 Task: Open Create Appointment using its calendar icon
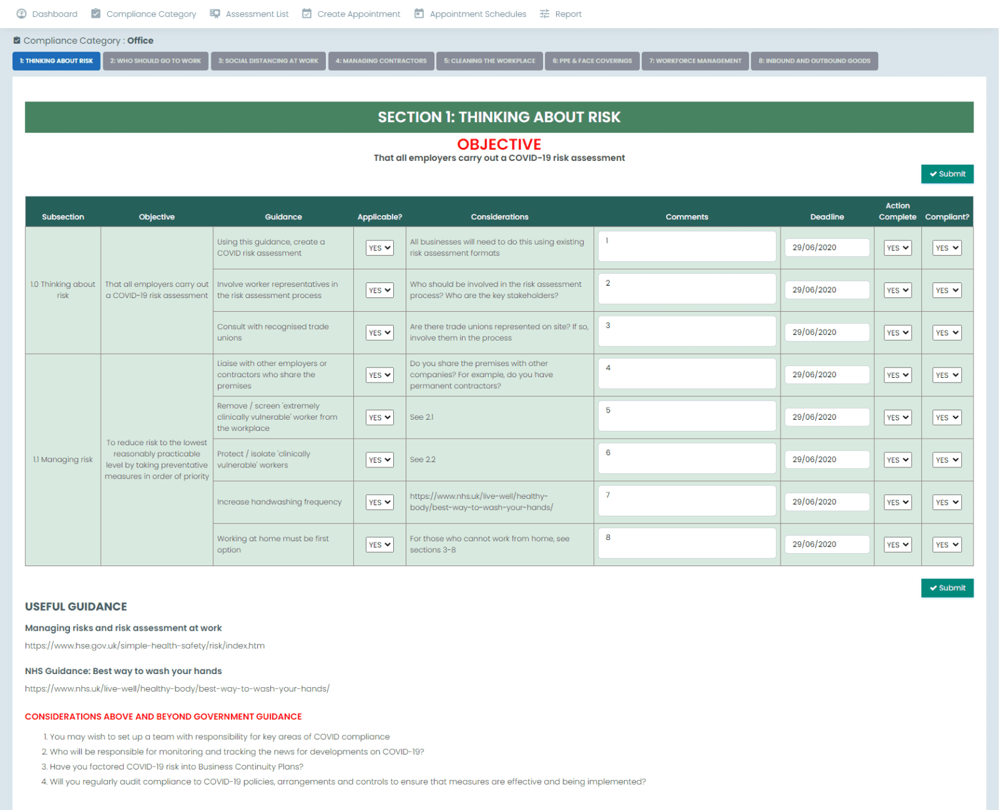click(x=306, y=13)
